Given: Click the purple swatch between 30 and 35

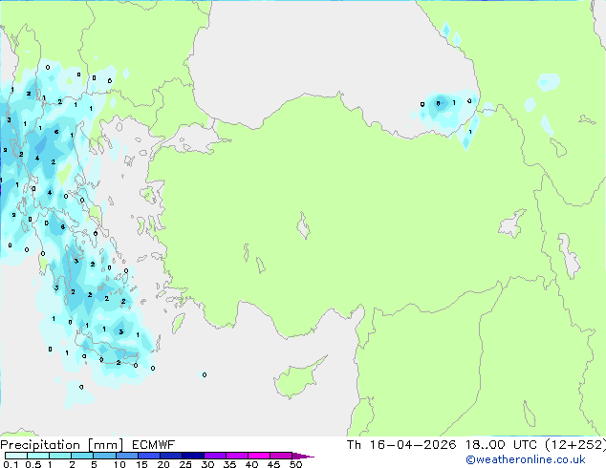Looking at the screenshot, I should (x=214, y=456).
